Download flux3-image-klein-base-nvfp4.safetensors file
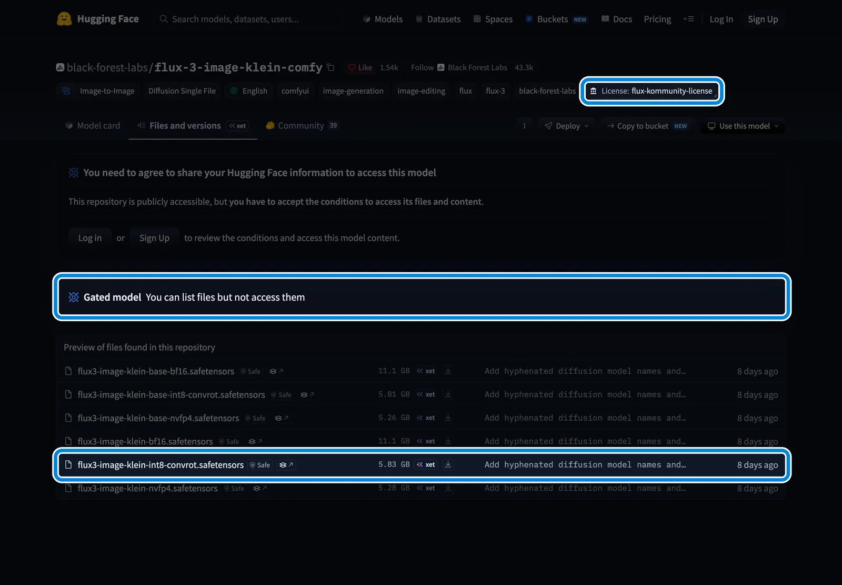 pyautogui.click(x=448, y=418)
